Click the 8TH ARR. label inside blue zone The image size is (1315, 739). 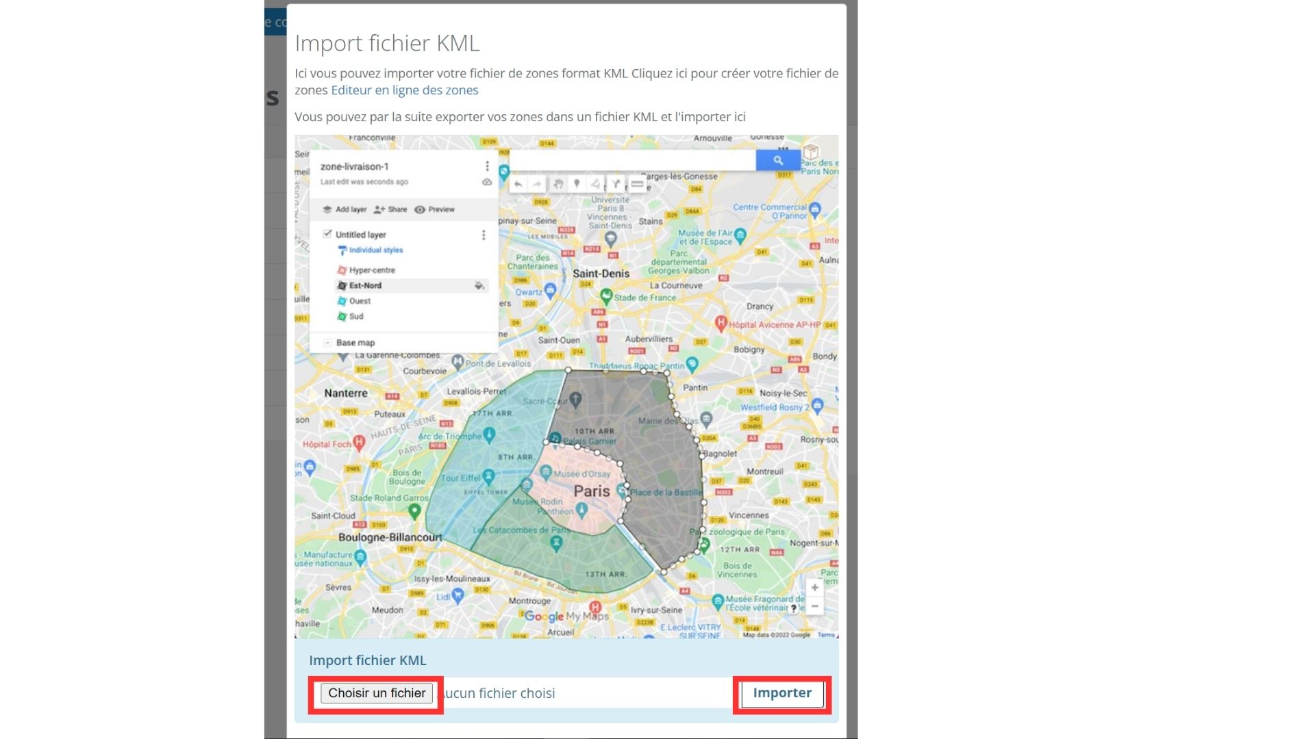(x=516, y=457)
